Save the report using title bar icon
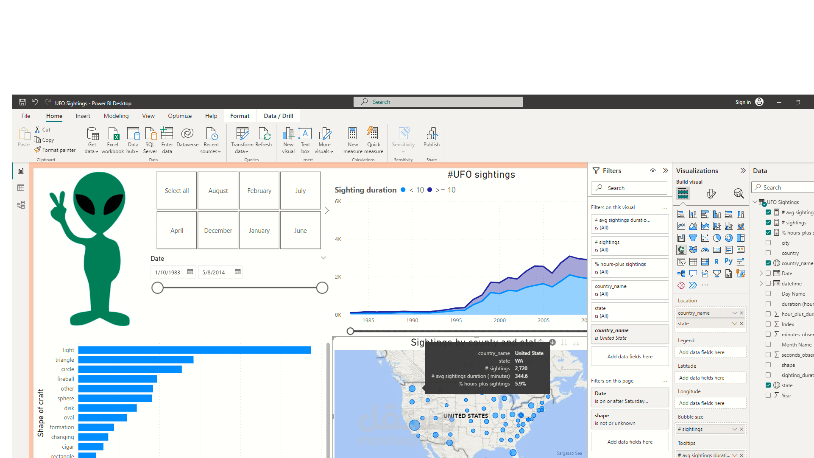The image size is (814, 458). click(22, 102)
